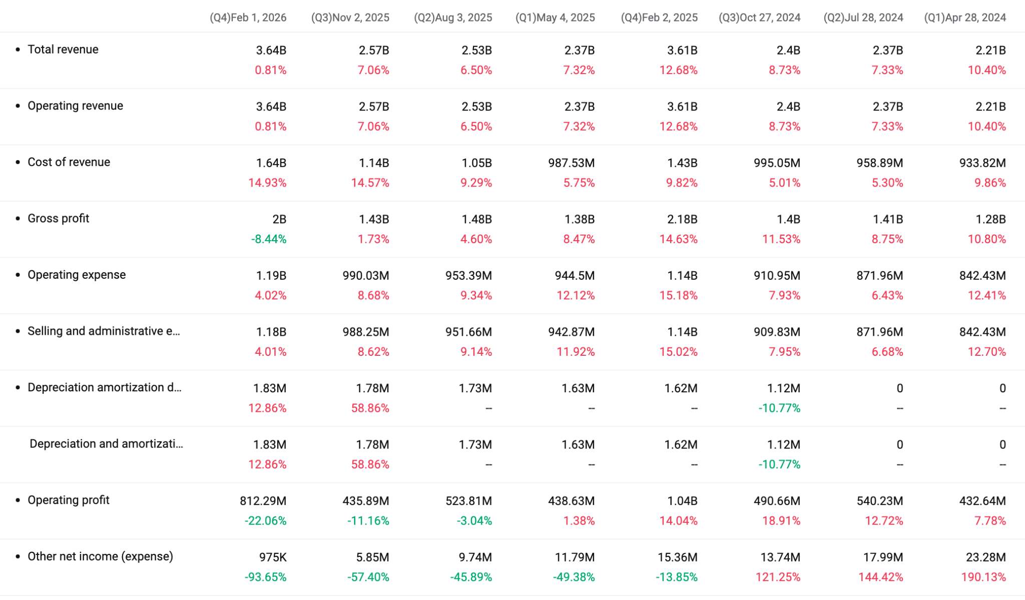Image resolution: width=1025 pixels, height=600 pixels.
Task: Collapse the Depreciation amortization depletion row bullet
Action: point(18,387)
